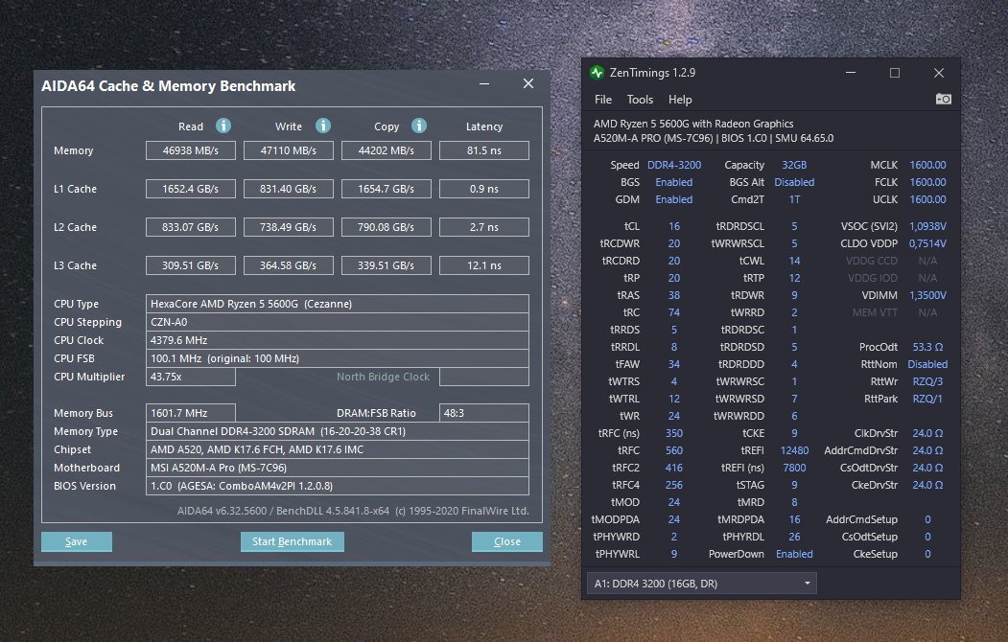Viewport: 1008px width, 642px height.
Task: Click the L3 Cache copy value 339.51 GB/s
Action: click(x=386, y=265)
